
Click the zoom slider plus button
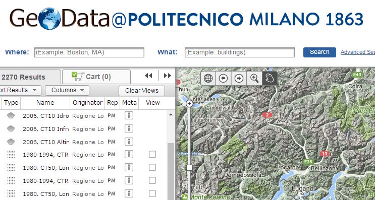(189, 104)
